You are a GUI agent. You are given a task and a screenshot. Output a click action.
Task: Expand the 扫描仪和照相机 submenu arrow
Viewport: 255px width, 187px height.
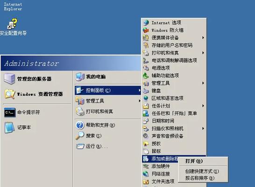coord(203,129)
